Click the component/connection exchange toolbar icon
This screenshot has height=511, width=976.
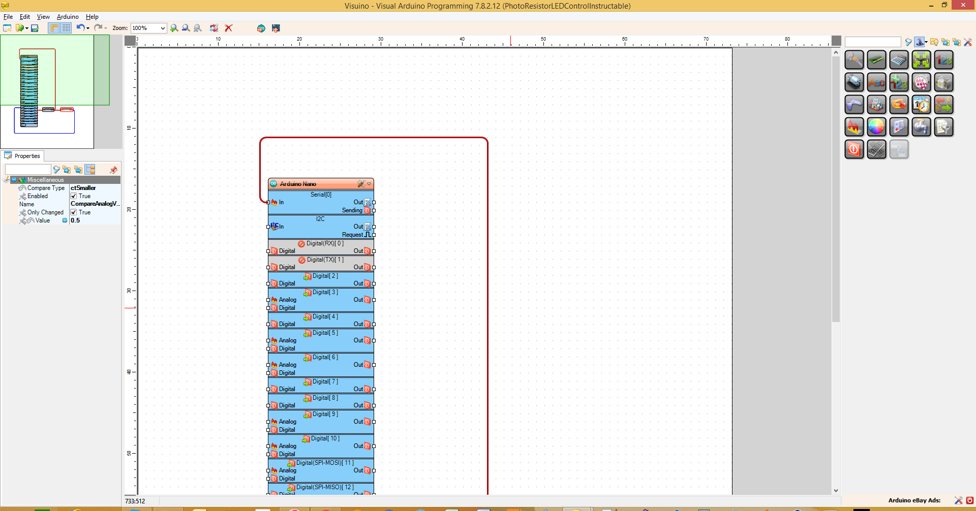[214, 28]
